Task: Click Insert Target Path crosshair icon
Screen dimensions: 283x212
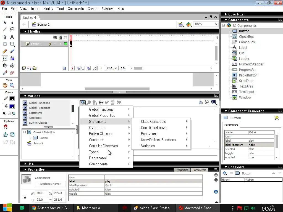Action: (x=101, y=103)
